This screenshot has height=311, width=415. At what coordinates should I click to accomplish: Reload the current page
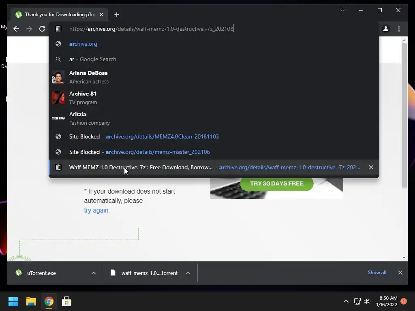42,29
